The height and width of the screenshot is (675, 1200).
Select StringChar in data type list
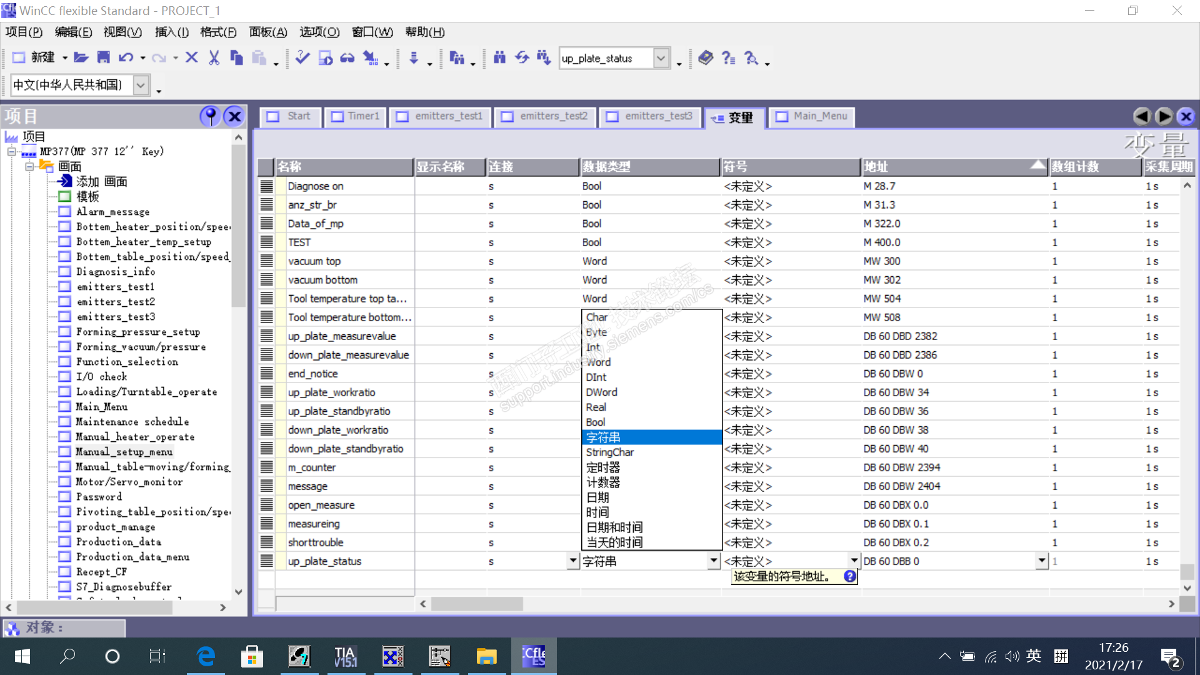[610, 452]
